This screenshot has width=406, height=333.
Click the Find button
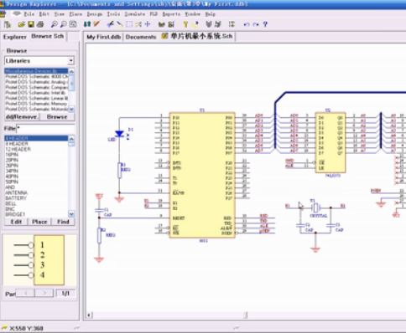coord(63,222)
